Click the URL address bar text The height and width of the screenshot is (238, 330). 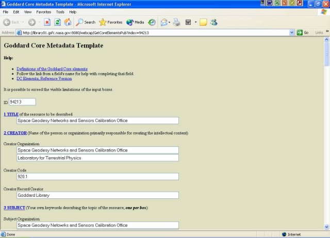pos(86,33)
